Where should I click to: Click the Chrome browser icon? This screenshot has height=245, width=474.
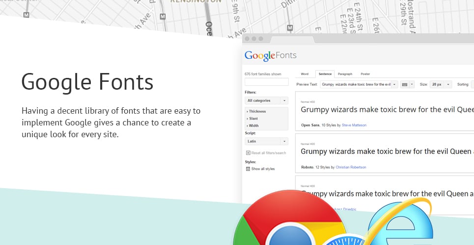point(291,217)
